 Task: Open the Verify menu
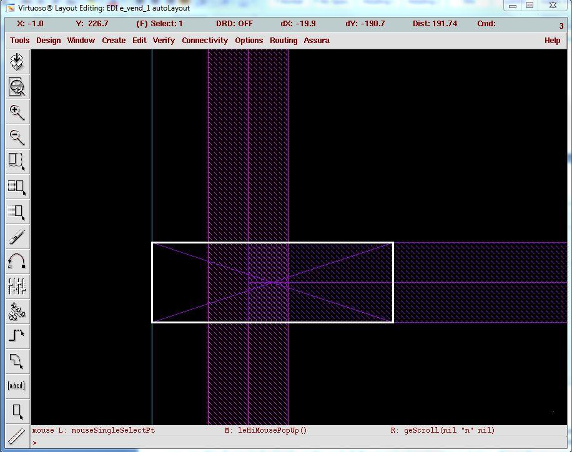click(164, 41)
